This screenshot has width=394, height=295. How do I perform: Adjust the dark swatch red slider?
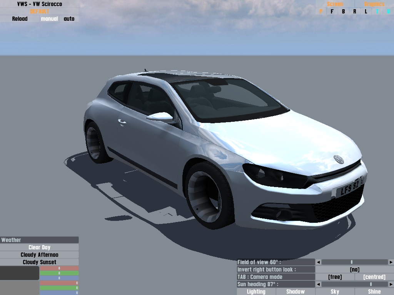click(59, 268)
